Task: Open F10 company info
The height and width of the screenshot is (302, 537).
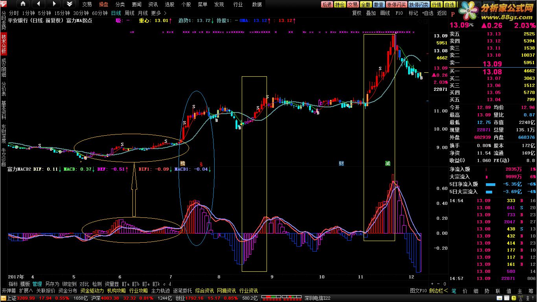Action: [x=399, y=13]
